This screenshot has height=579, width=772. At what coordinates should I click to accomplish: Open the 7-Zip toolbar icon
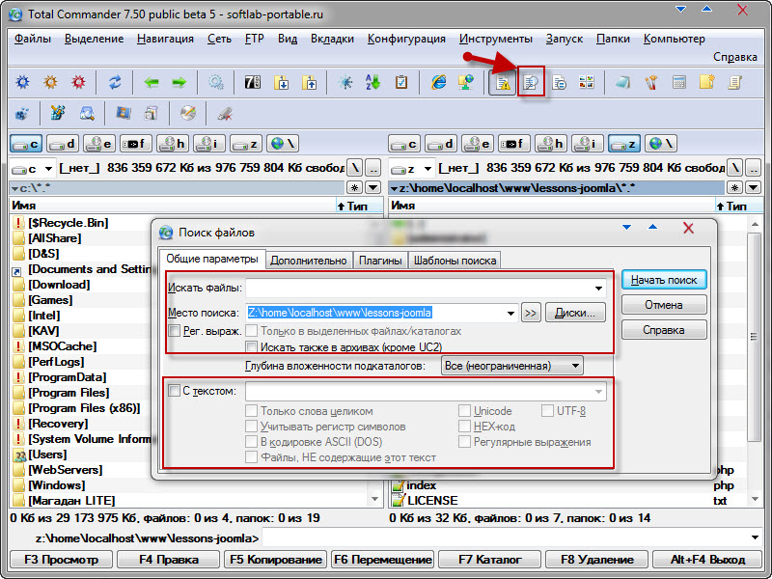point(253,82)
